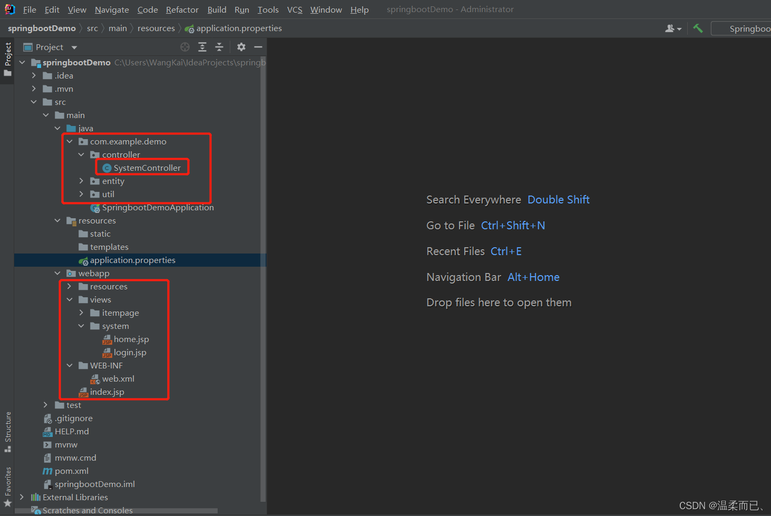Viewport: 771px width, 516px height.
Task: Open the Tools menu
Action: 268,9
